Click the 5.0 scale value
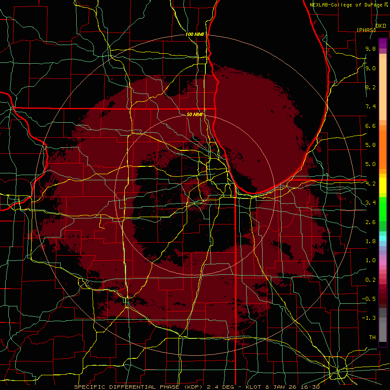Viewport: 390px width, 390px height. (370, 164)
